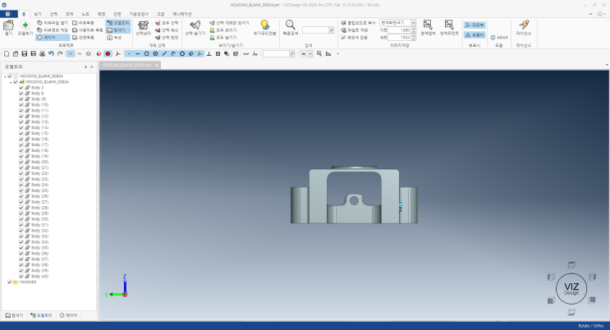Click the new document toolbar icon
This screenshot has height=330, width=610.
[7, 53]
